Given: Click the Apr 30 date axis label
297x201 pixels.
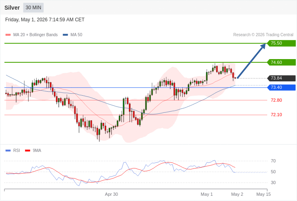Looking at the screenshot, I should coord(111,194).
